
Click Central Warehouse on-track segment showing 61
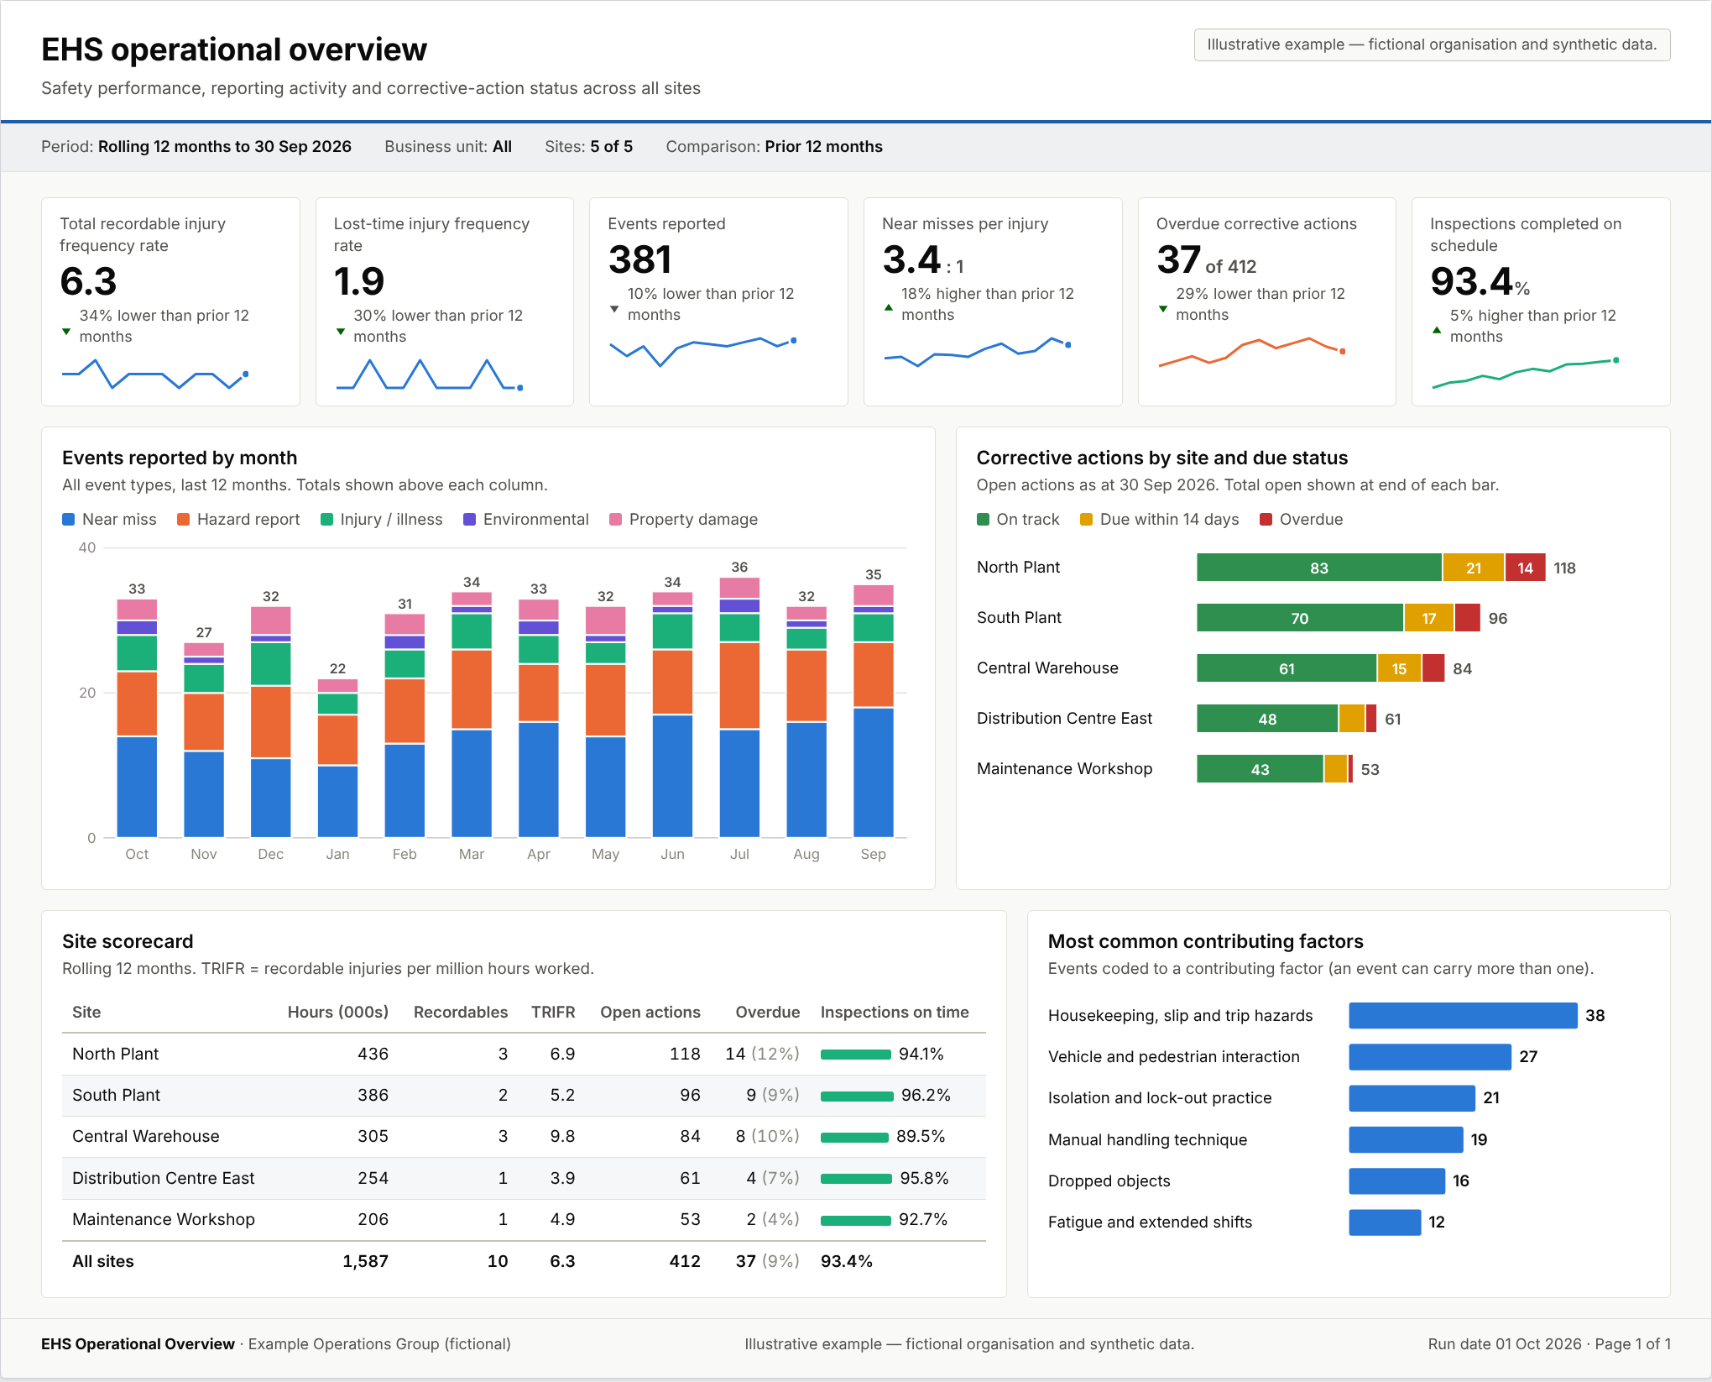click(x=1287, y=668)
